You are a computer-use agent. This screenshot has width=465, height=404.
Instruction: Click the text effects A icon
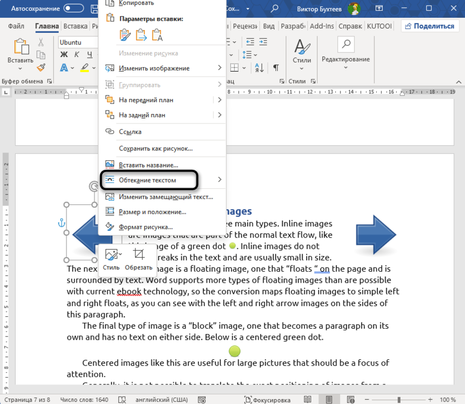[x=64, y=68]
